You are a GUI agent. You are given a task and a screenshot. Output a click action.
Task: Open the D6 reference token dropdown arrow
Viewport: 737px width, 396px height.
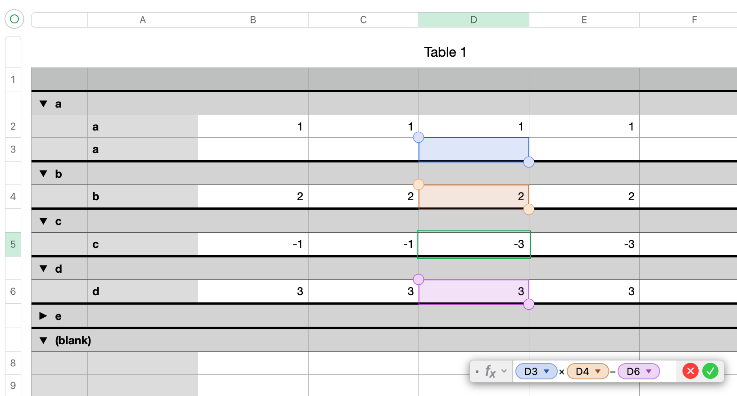coord(649,372)
